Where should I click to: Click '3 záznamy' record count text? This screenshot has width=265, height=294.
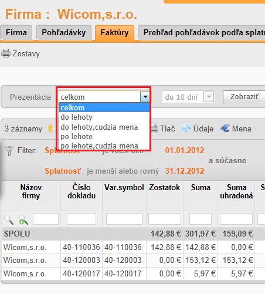pyautogui.click(x=23, y=129)
